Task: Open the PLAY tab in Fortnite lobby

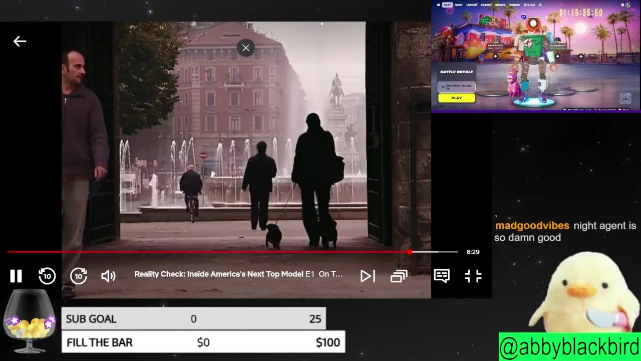Action: pos(447,5)
